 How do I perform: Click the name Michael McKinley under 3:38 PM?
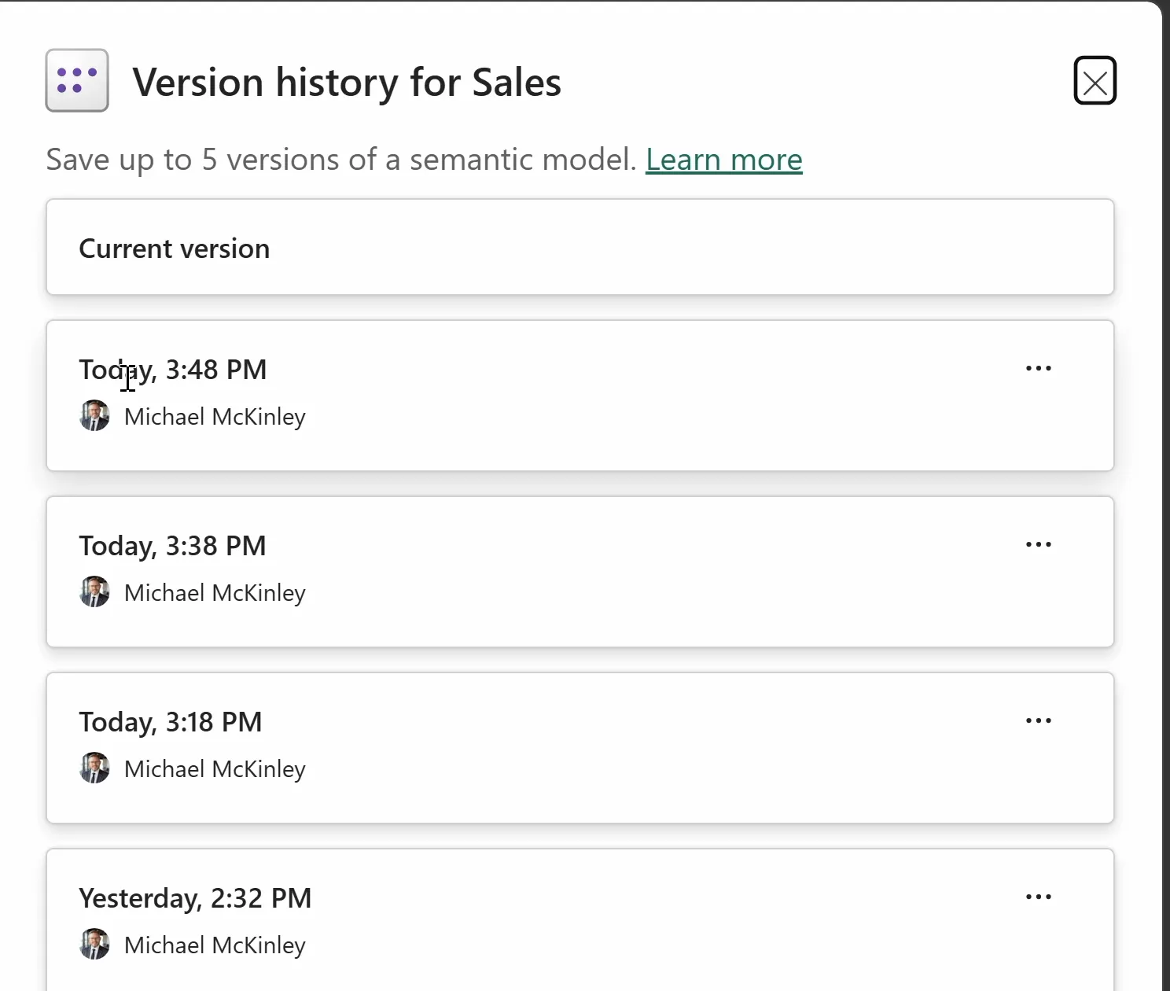[x=215, y=593]
